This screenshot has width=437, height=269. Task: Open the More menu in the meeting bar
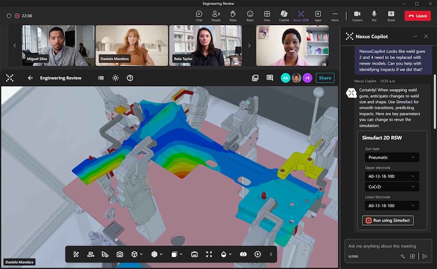click(x=335, y=15)
